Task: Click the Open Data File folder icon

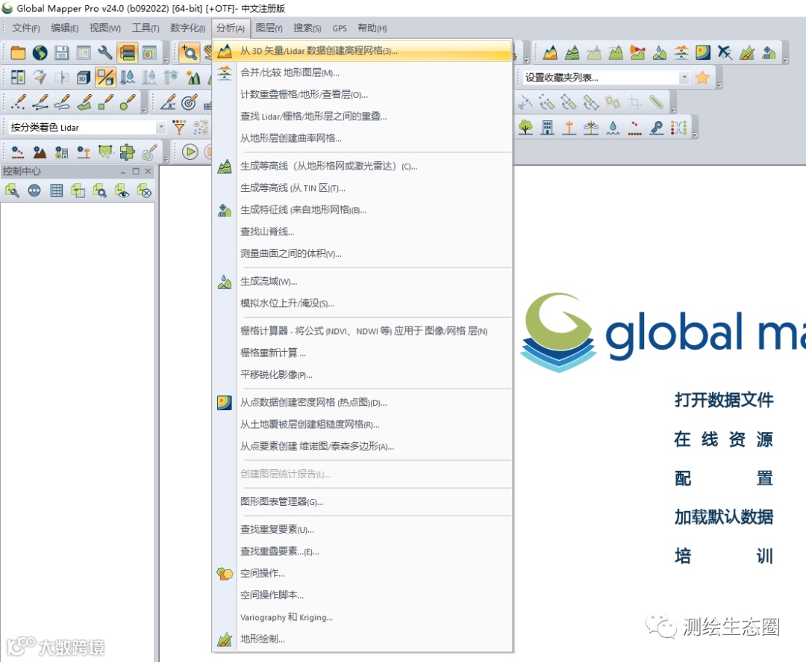Action: pyautogui.click(x=18, y=52)
